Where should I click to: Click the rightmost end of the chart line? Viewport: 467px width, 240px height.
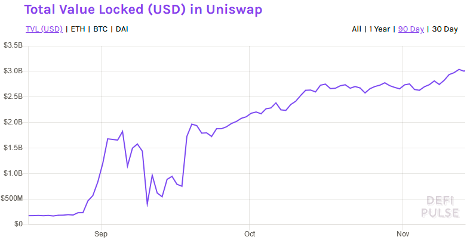(x=465, y=71)
